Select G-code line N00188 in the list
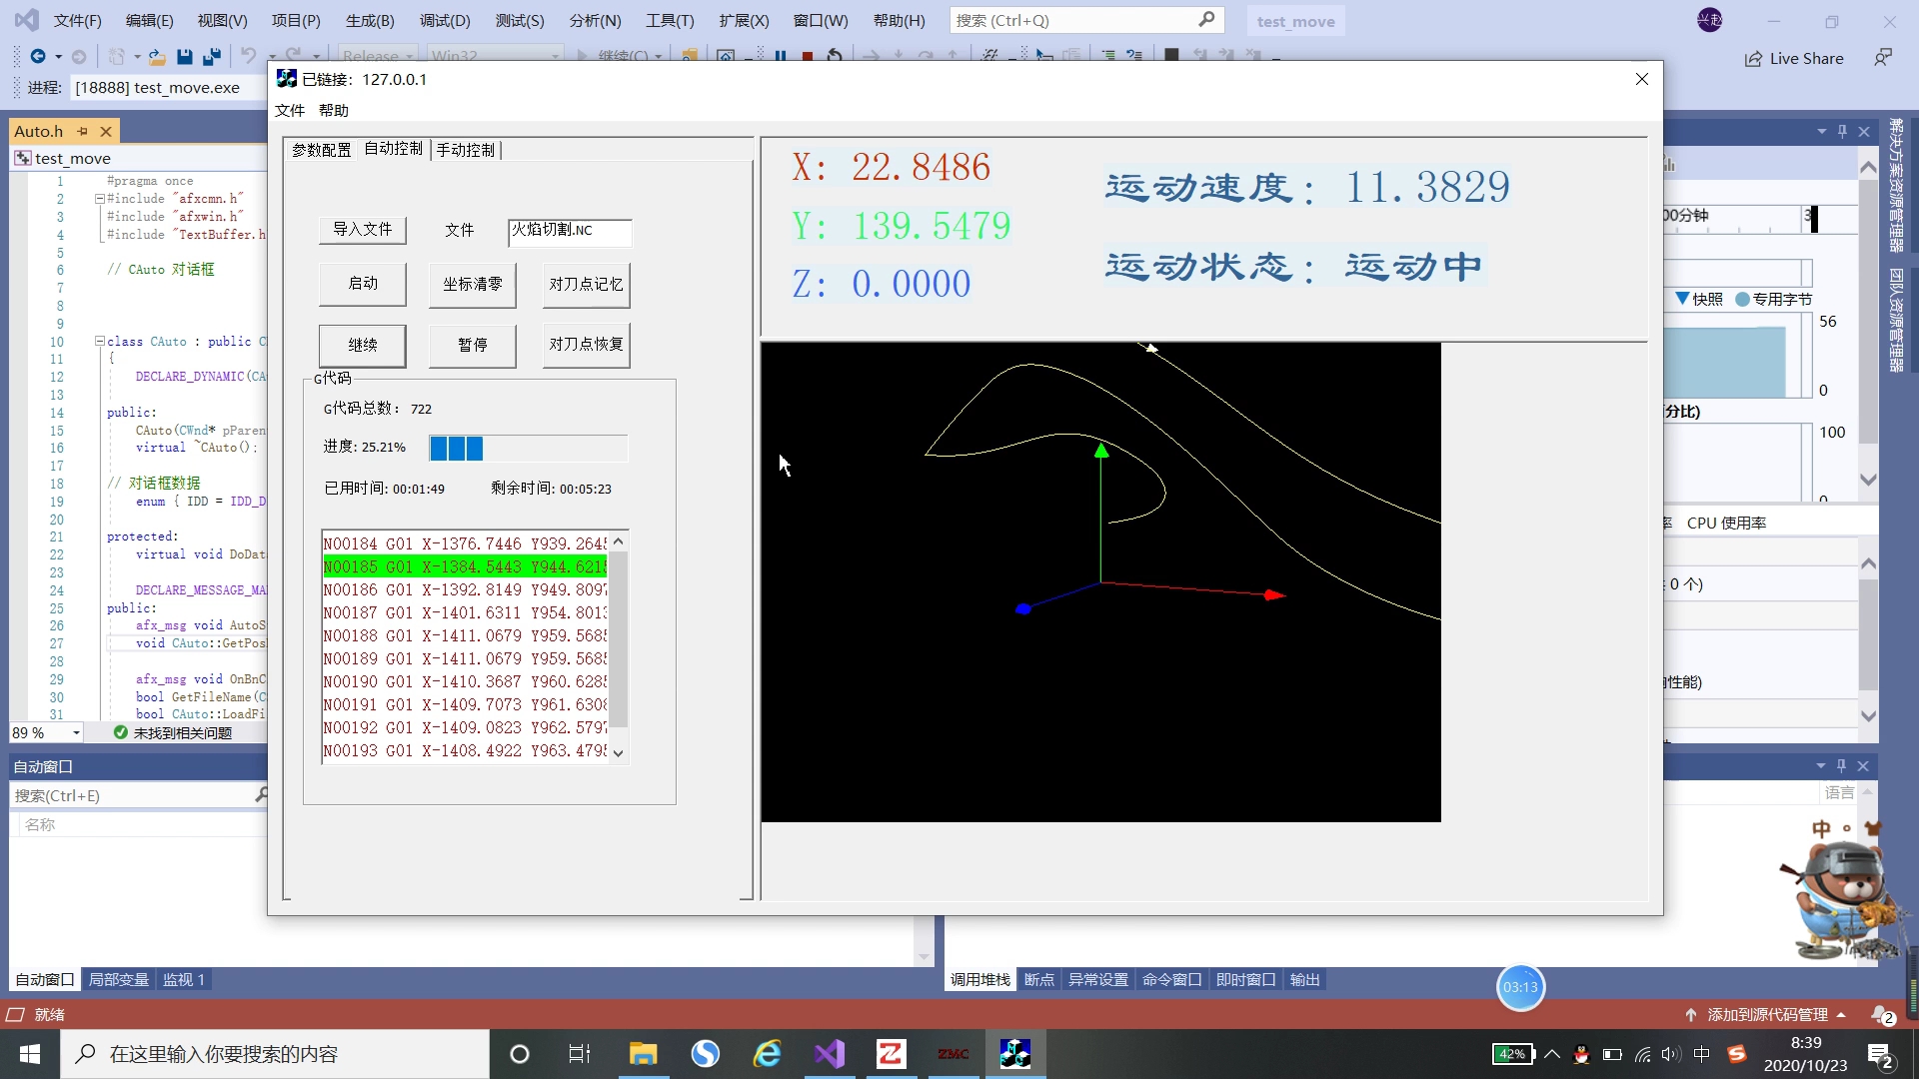Image resolution: width=1919 pixels, height=1079 pixels. [465, 635]
